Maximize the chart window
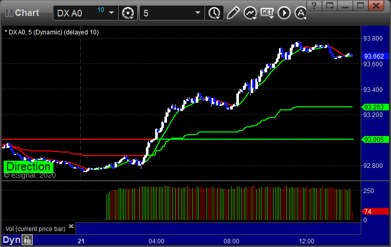The width and height of the screenshot is (391, 247). [360, 6]
